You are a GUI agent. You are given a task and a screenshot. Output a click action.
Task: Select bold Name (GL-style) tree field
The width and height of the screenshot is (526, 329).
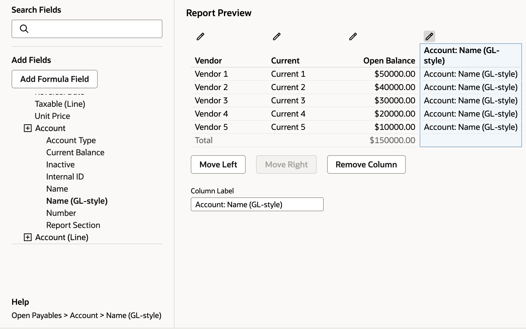[77, 201]
